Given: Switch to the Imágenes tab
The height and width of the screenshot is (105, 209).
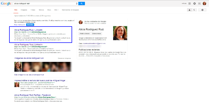Looking at the screenshot, I should (x=24, y=10).
